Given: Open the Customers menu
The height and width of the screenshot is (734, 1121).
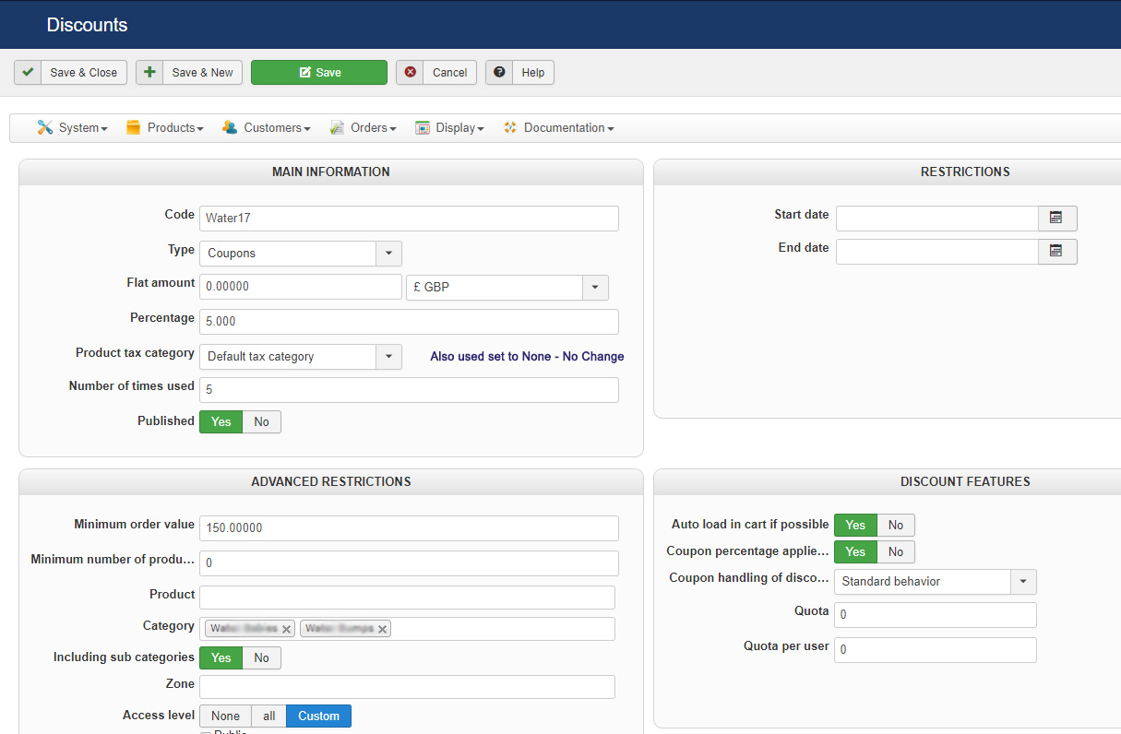Looking at the screenshot, I should pos(267,127).
